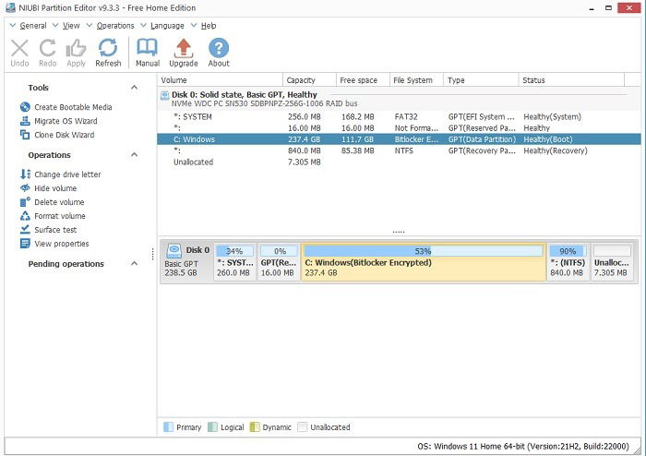Click the Delete volume icon
The image size is (646, 456).
[25, 202]
